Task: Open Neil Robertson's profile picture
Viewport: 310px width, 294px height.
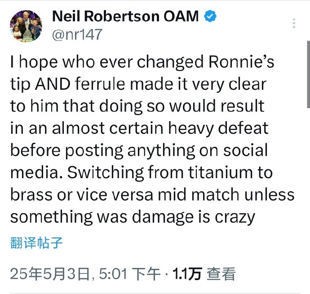Action: pyautogui.click(x=26, y=26)
